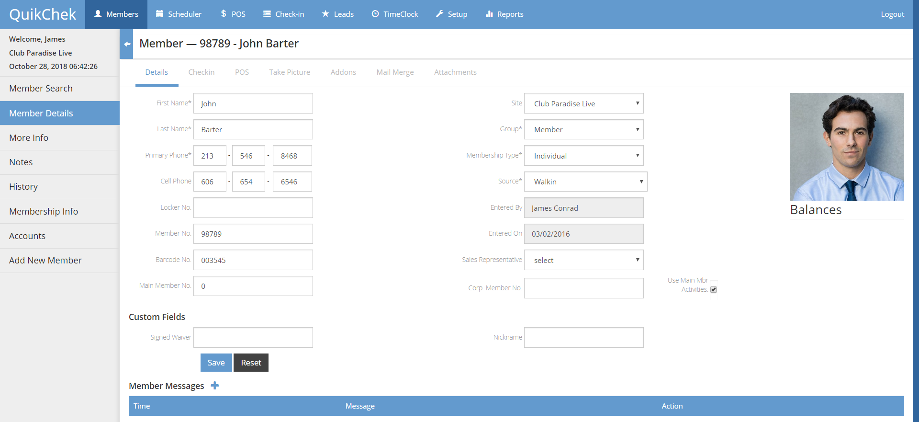The image size is (919, 422).
Task: Click the Locker No. input field
Action: pyautogui.click(x=253, y=208)
